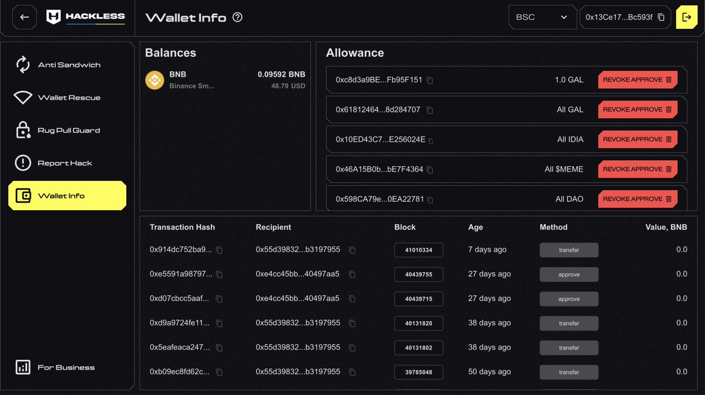Click the Recipient column header
The image size is (705, 395).
[x=273, y=227]
